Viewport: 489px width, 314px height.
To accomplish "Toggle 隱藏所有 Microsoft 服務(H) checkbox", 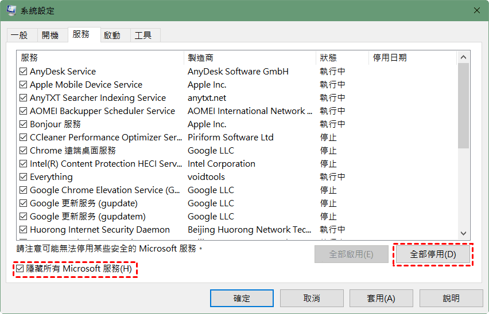I will point(20,269).
